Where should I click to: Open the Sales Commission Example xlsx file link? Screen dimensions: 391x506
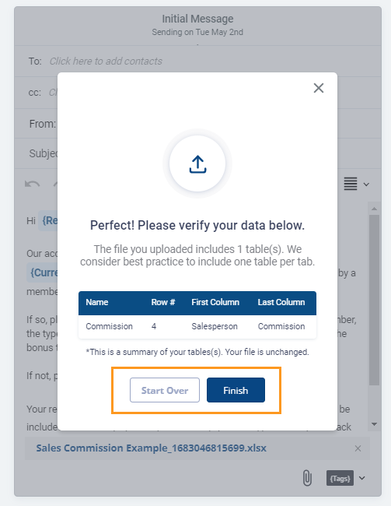pos(151,448)
